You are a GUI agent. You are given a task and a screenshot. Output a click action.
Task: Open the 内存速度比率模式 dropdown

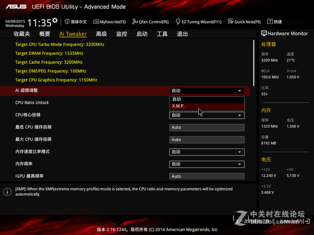click(207, 152)
